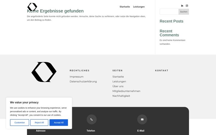This screenshot has width=216, height=135.
Task: Open the Startseite menu item in header
Action: [125, 7]
